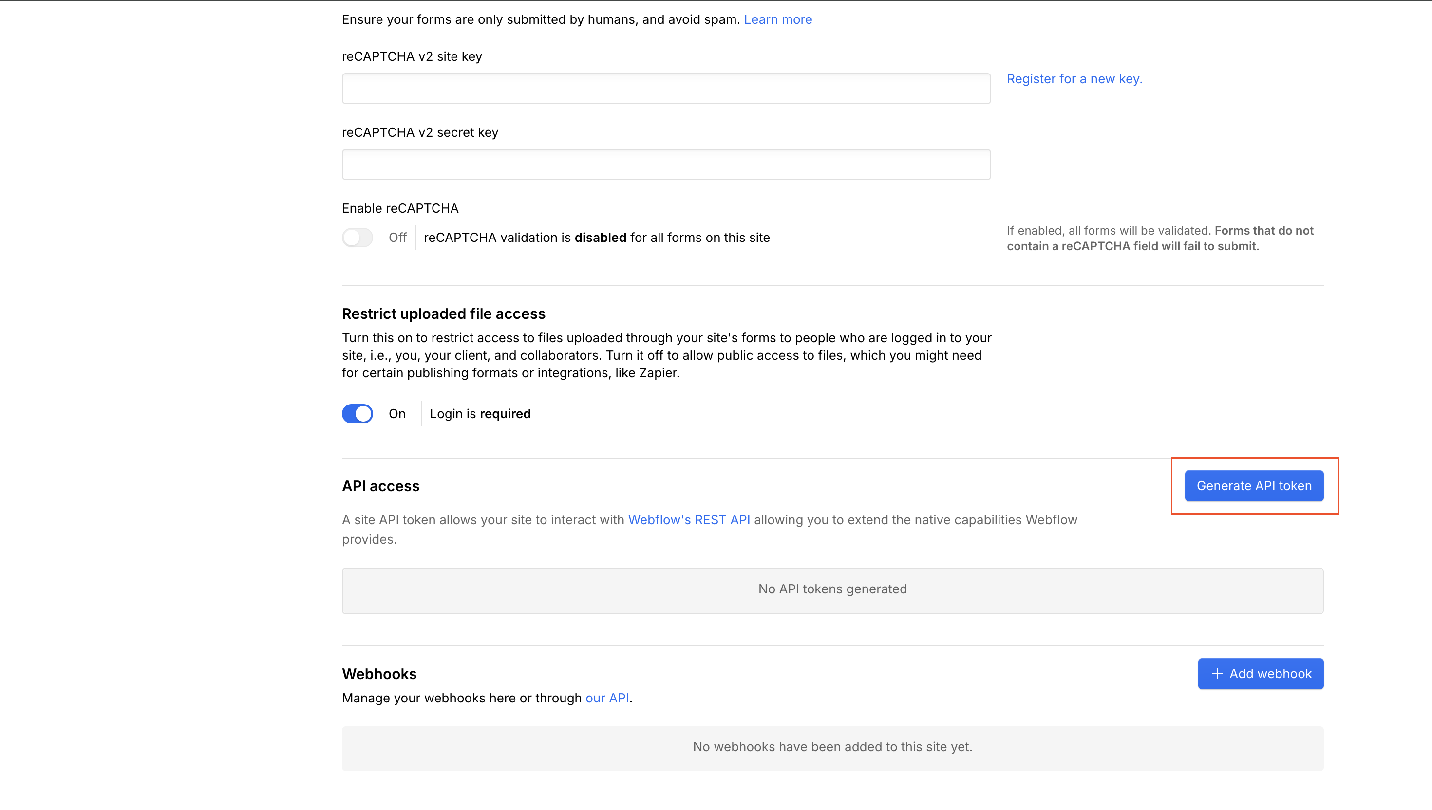Click the Webhooks section heading
Screen dimensions: 1432x810
pos(379,674)
